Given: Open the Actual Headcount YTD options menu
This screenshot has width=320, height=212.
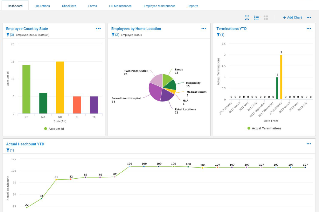Looking at the screenshot, I should click(x=309, y=143).
